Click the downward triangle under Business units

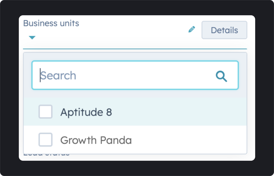(32, 37)
